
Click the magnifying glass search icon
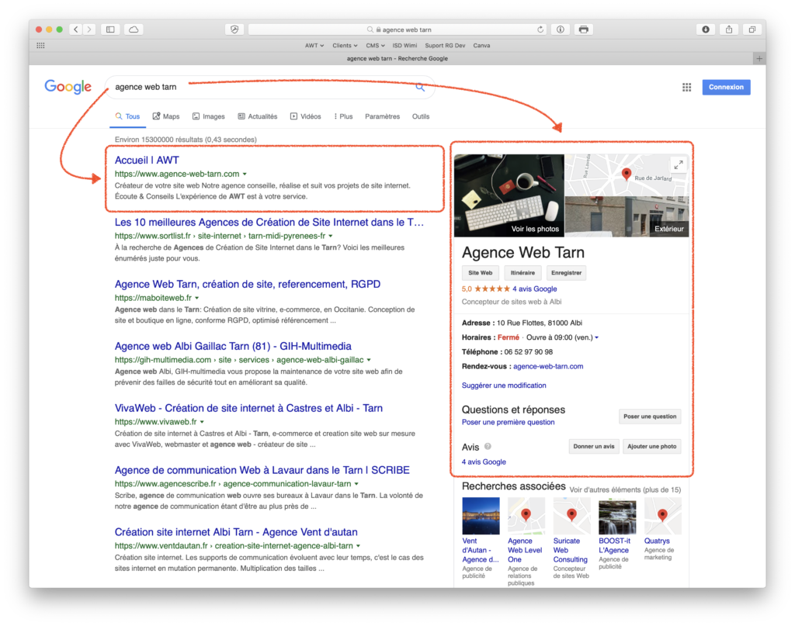419,87
